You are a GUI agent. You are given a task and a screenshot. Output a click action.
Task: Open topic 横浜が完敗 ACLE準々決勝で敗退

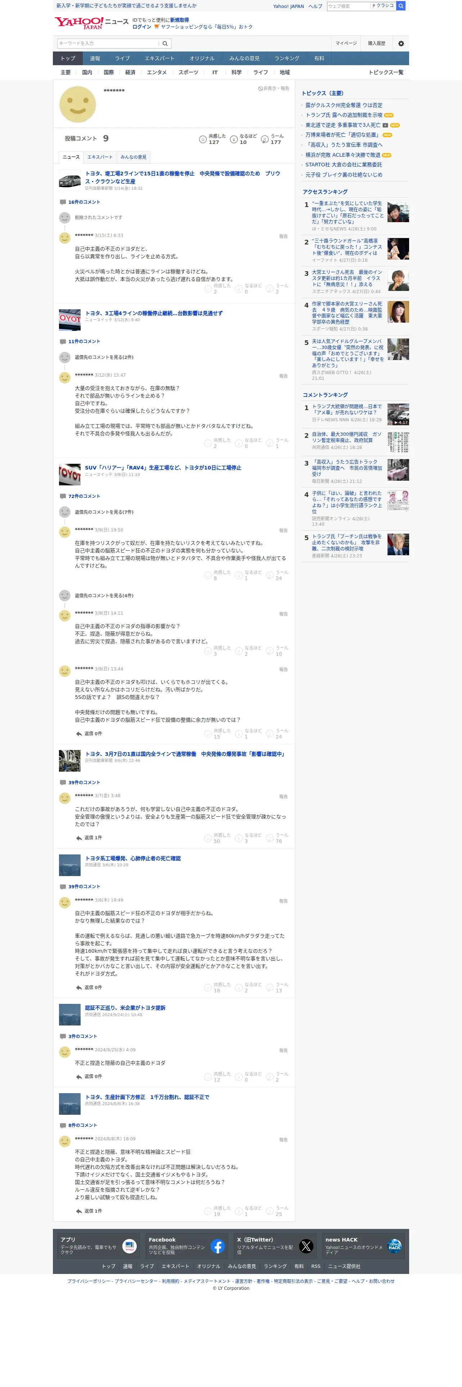click(x=343, y=155)
